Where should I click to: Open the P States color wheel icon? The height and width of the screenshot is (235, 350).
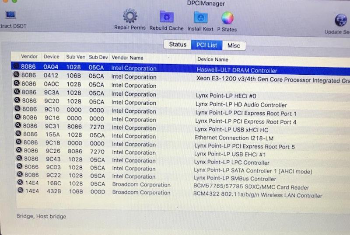pyautogui.click(x=227, y=18)
